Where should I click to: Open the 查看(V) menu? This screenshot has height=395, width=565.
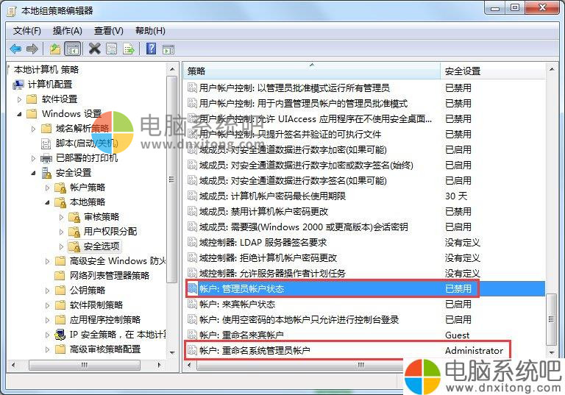point(108,30)
